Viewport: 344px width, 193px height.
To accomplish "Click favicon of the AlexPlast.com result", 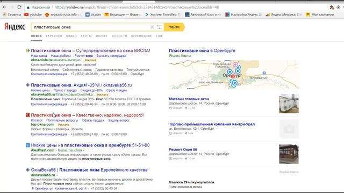I will pyautogui.click(x=27, y=145).
